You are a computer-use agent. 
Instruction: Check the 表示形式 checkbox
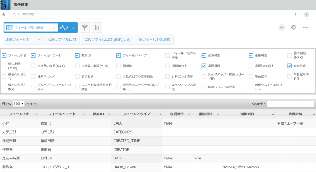point(77,76)
